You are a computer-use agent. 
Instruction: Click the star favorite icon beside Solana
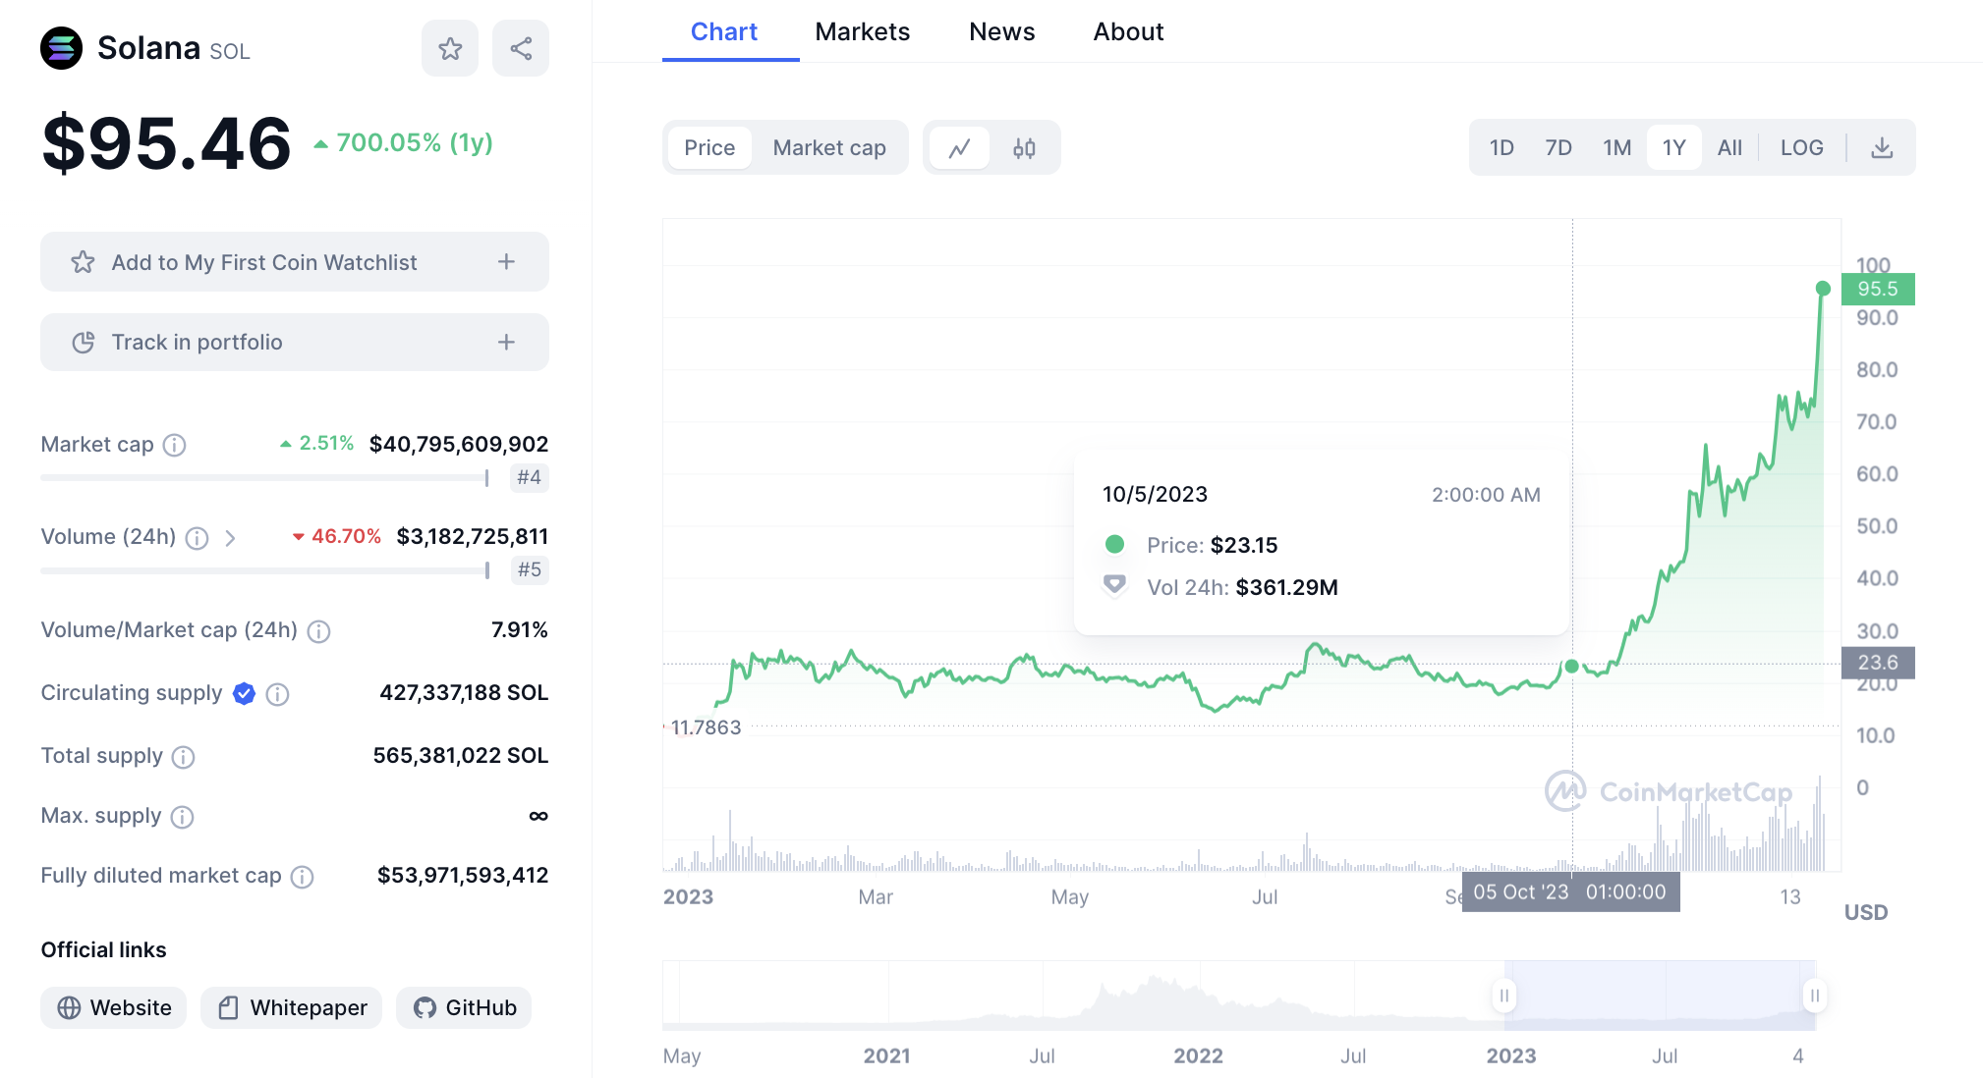click(450, 48)
